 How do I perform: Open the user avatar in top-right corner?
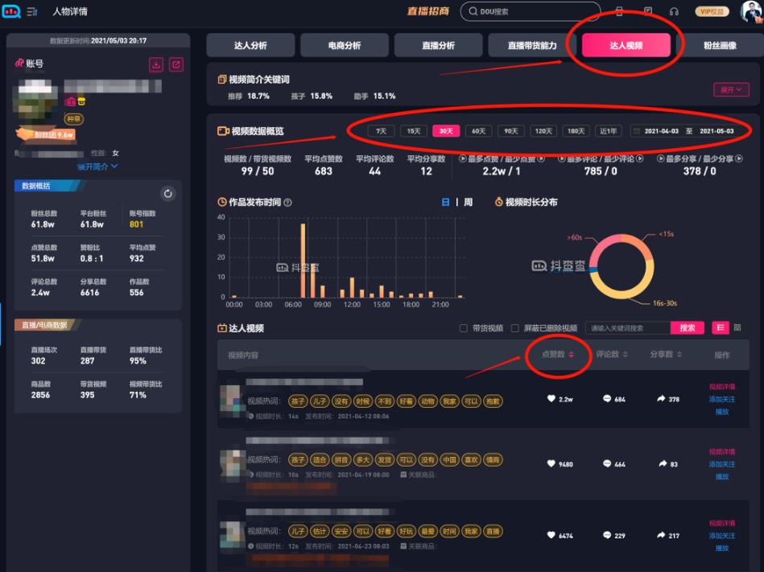click(x=750, y=11)
